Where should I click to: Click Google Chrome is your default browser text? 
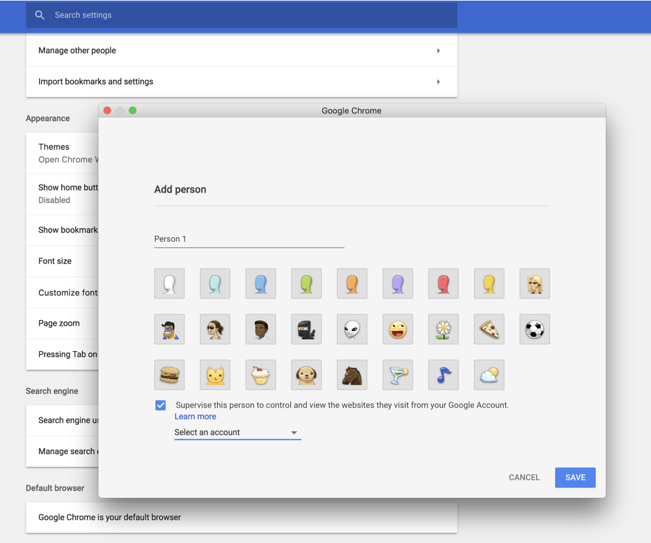110,517
